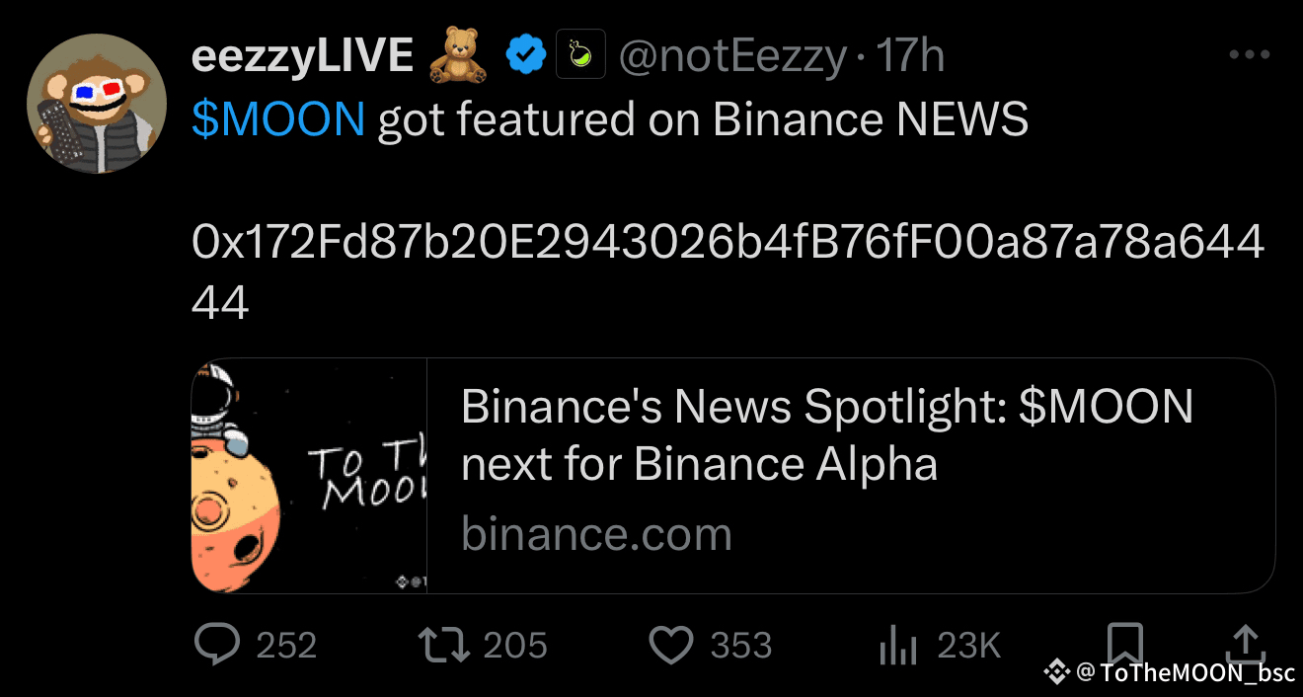This screenshot has width=1303, height=697.
Task: Click the contract address text starting 0x172F
Action: pyautogui.click(x=728, y=243)
